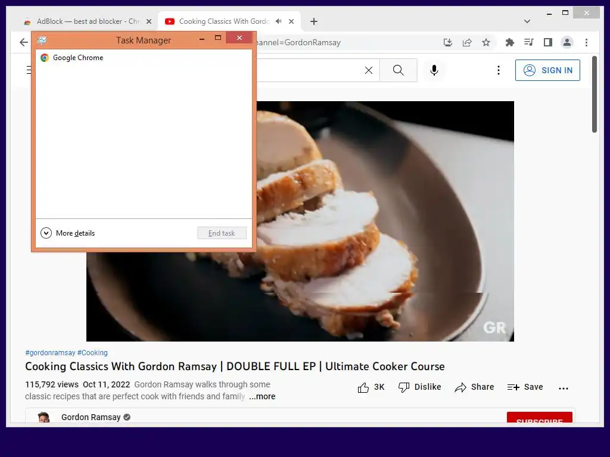Image resolution: width=610 pixels, height=457 pixels.
Task: Search with your voice microphone icon
Action: coord(434,70)
